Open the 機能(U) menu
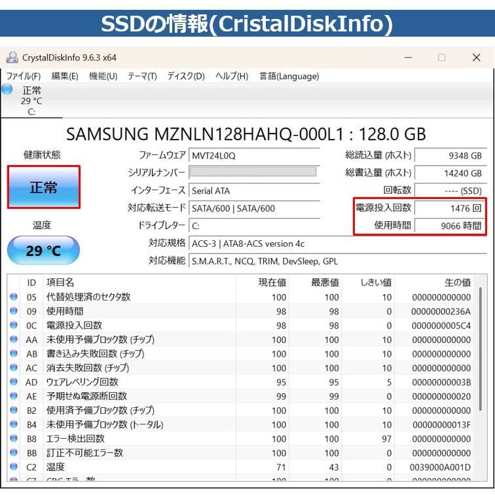The height and width of the screenshot is (495, 495). pyautogui.click(x=103, y=76)
